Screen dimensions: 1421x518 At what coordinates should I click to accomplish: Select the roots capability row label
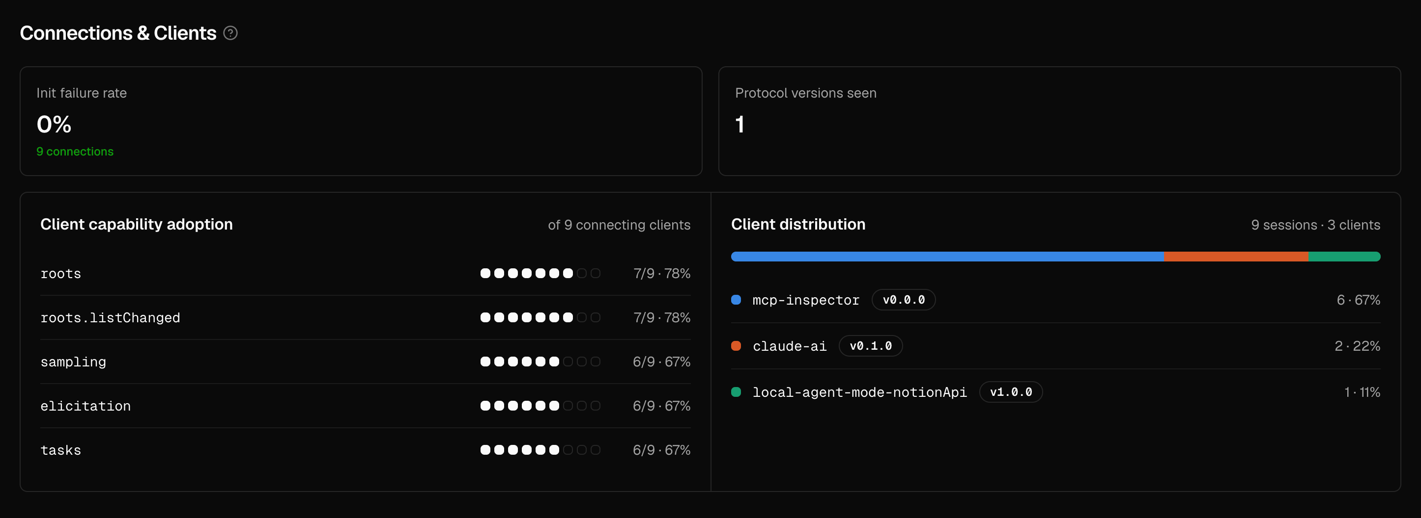(x=60, y=274)
